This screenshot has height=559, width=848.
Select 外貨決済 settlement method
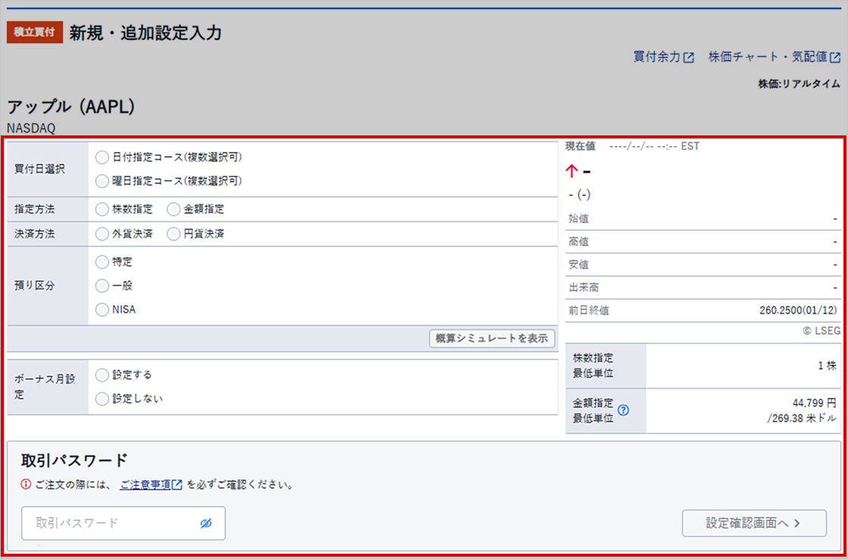click(x=102, y=234)
